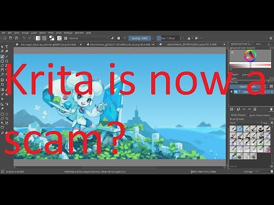The height and width of the screenshot is (205, 274).
Task: Click the Redo arrow icon
Action: [30, 38]
